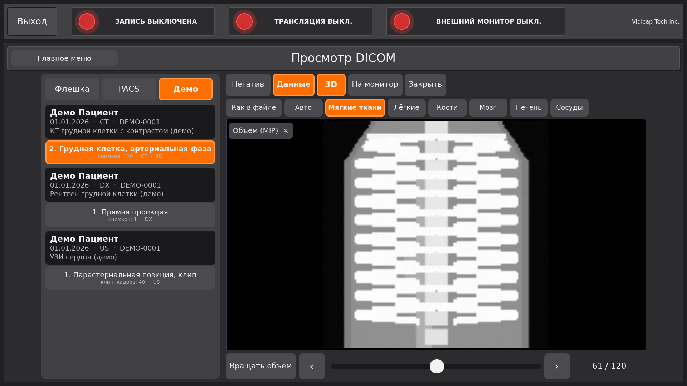The width and height of the screenshot is (687, 386).
Task: Click the slice position slider handle
Action: click(437, 366)
